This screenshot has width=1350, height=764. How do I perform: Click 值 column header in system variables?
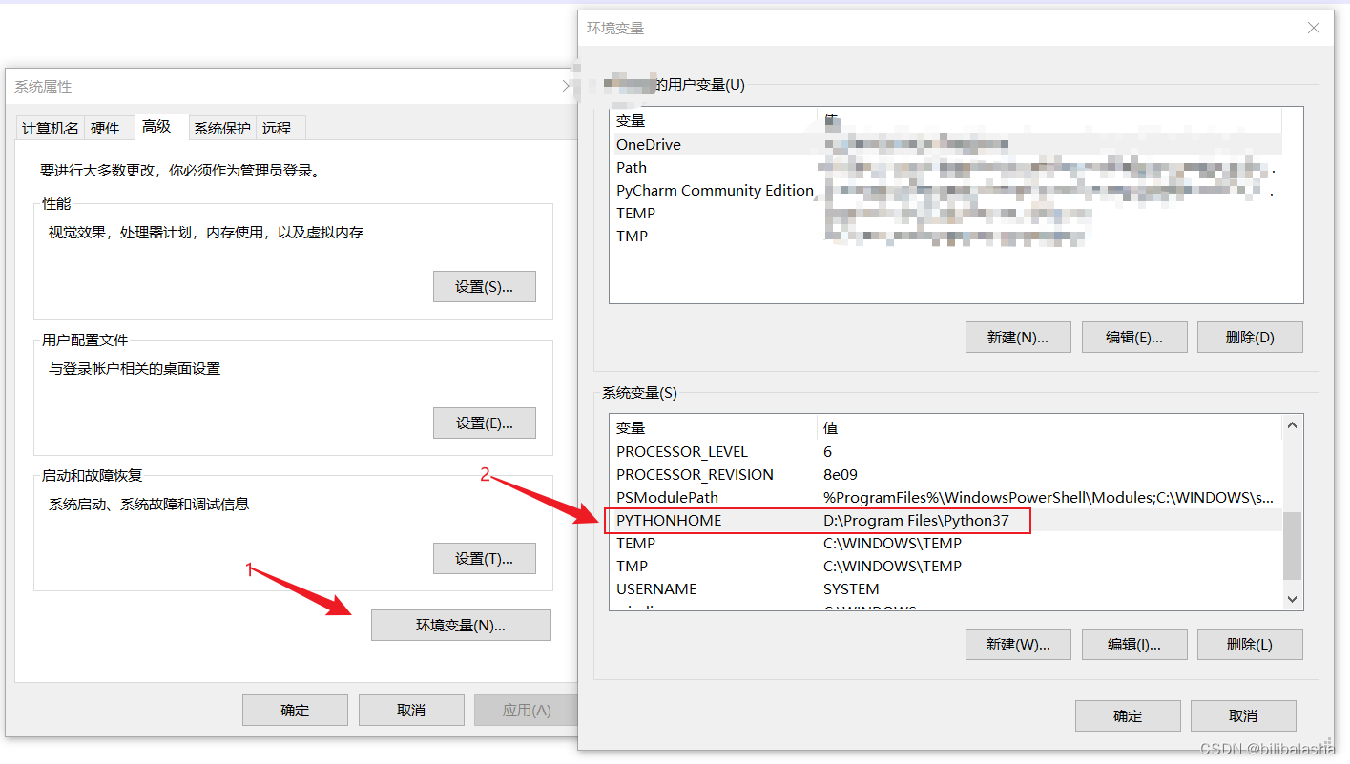click(x=1049, y=427)
